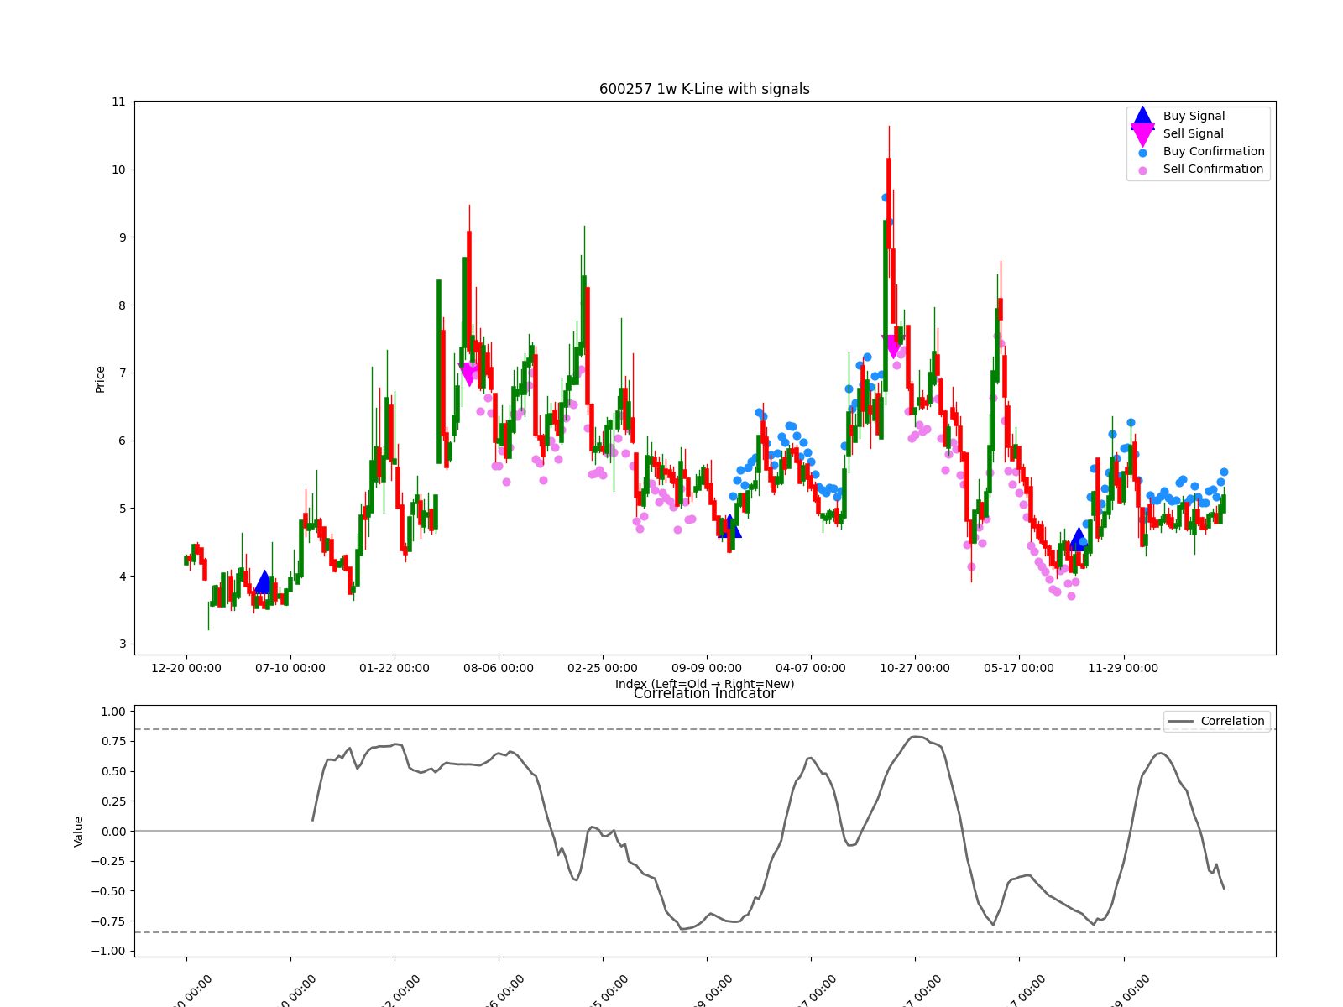Select the Buy Signal triangle before 11-29 date
The image size is (1343, 1007).
pyautogui.click(x=1079, y=540)
